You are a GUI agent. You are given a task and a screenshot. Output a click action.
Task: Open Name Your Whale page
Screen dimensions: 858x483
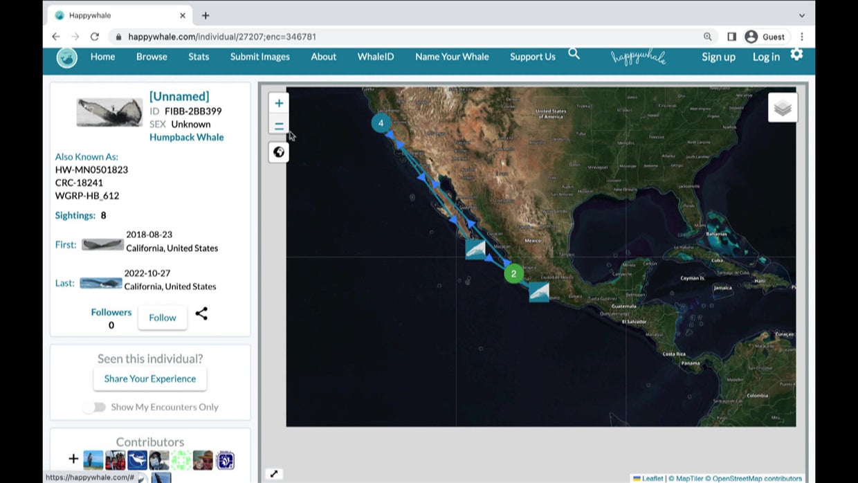click(452, 57)
